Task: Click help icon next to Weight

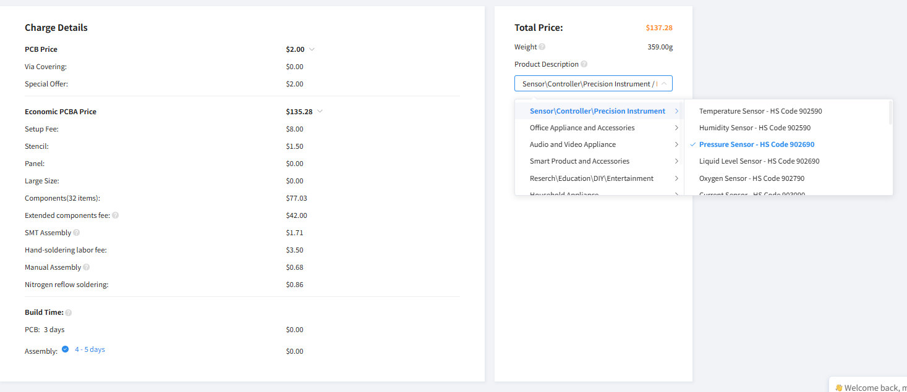Action: 542,47
